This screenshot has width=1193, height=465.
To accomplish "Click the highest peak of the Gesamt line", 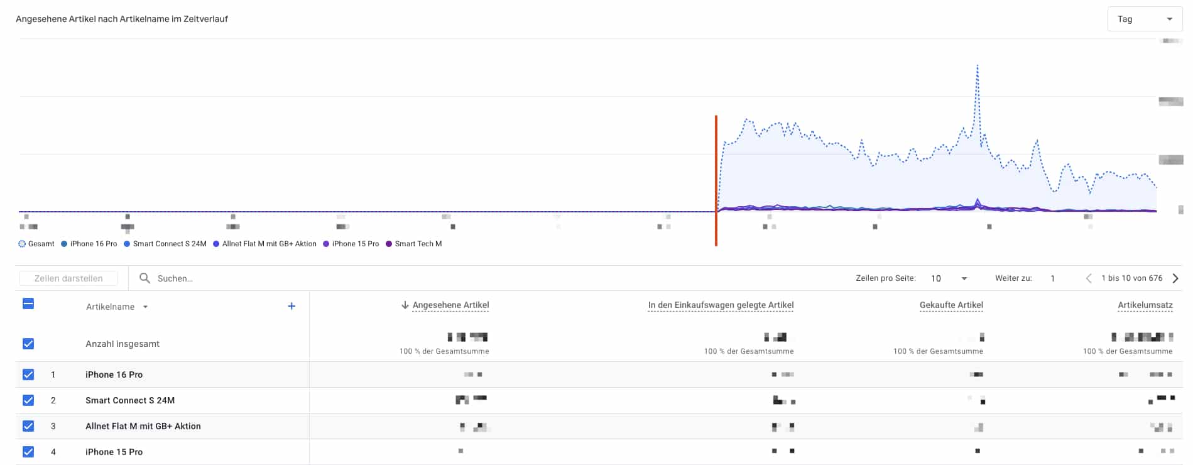I will (978, 65).
